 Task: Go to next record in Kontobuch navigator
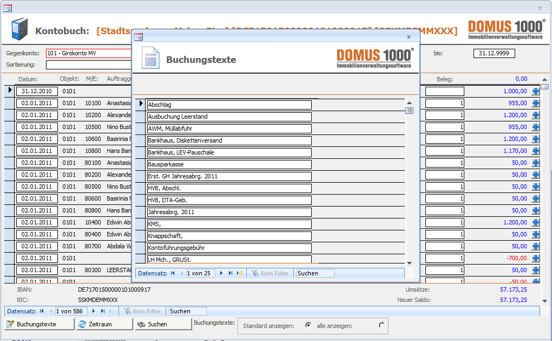click(x=94, y=311)
